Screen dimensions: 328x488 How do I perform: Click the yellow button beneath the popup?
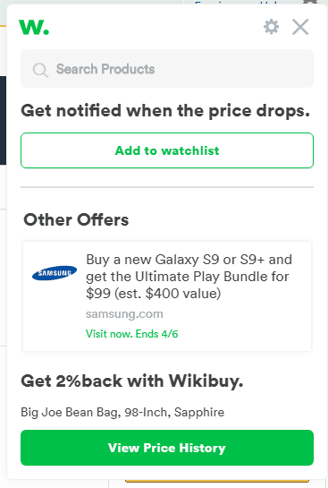point(217,482)
